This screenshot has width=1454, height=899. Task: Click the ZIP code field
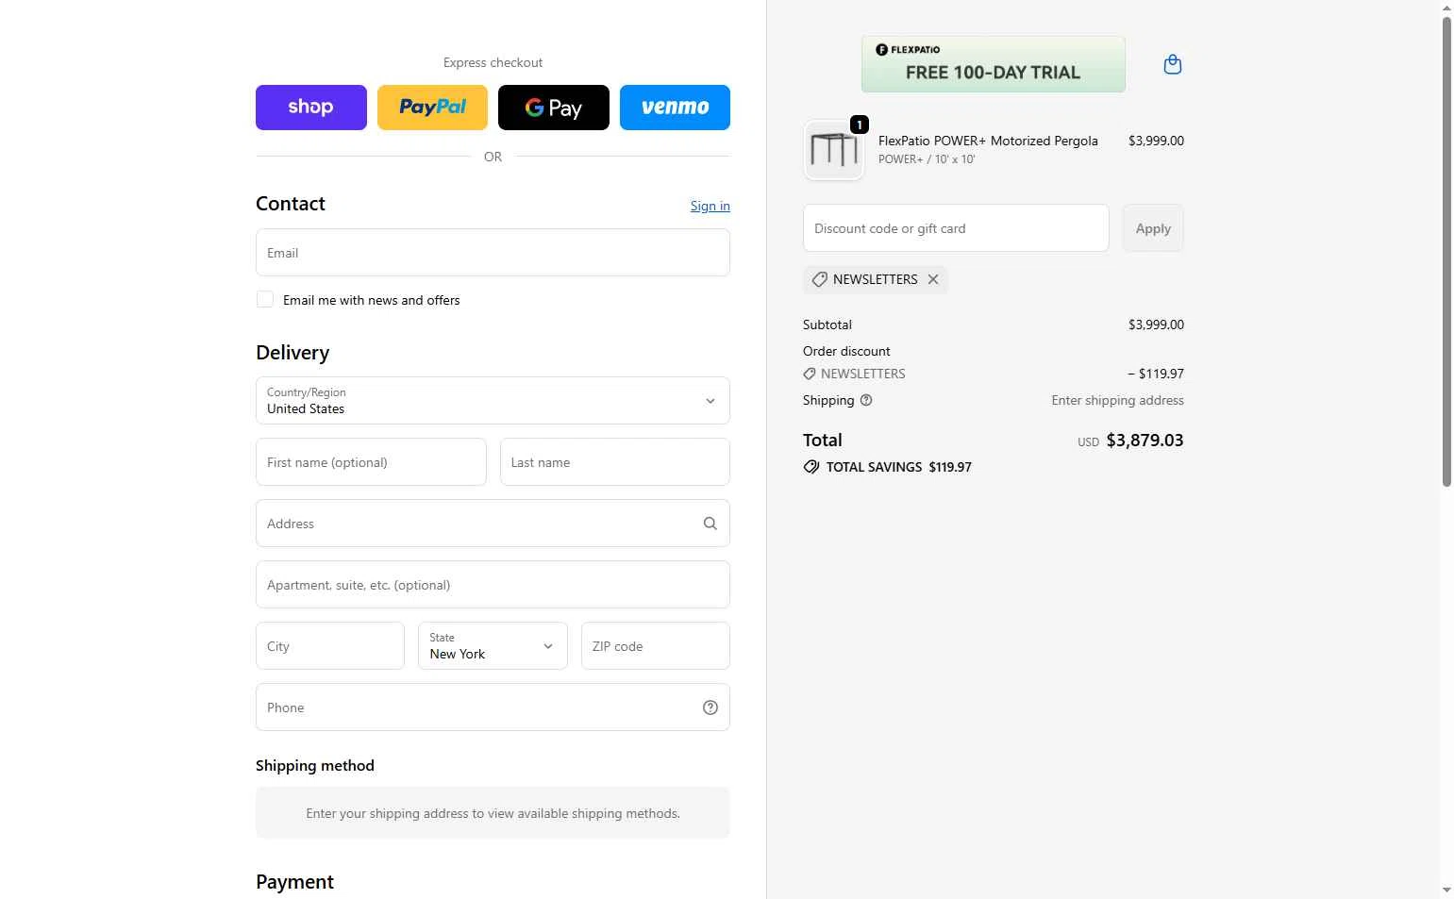tap(656, 646)
